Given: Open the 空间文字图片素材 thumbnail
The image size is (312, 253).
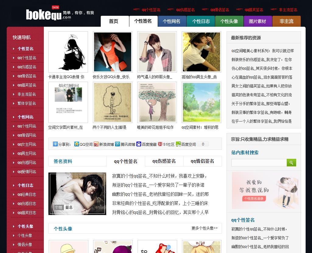Looking at the screenshot, I should pos(68,102).
